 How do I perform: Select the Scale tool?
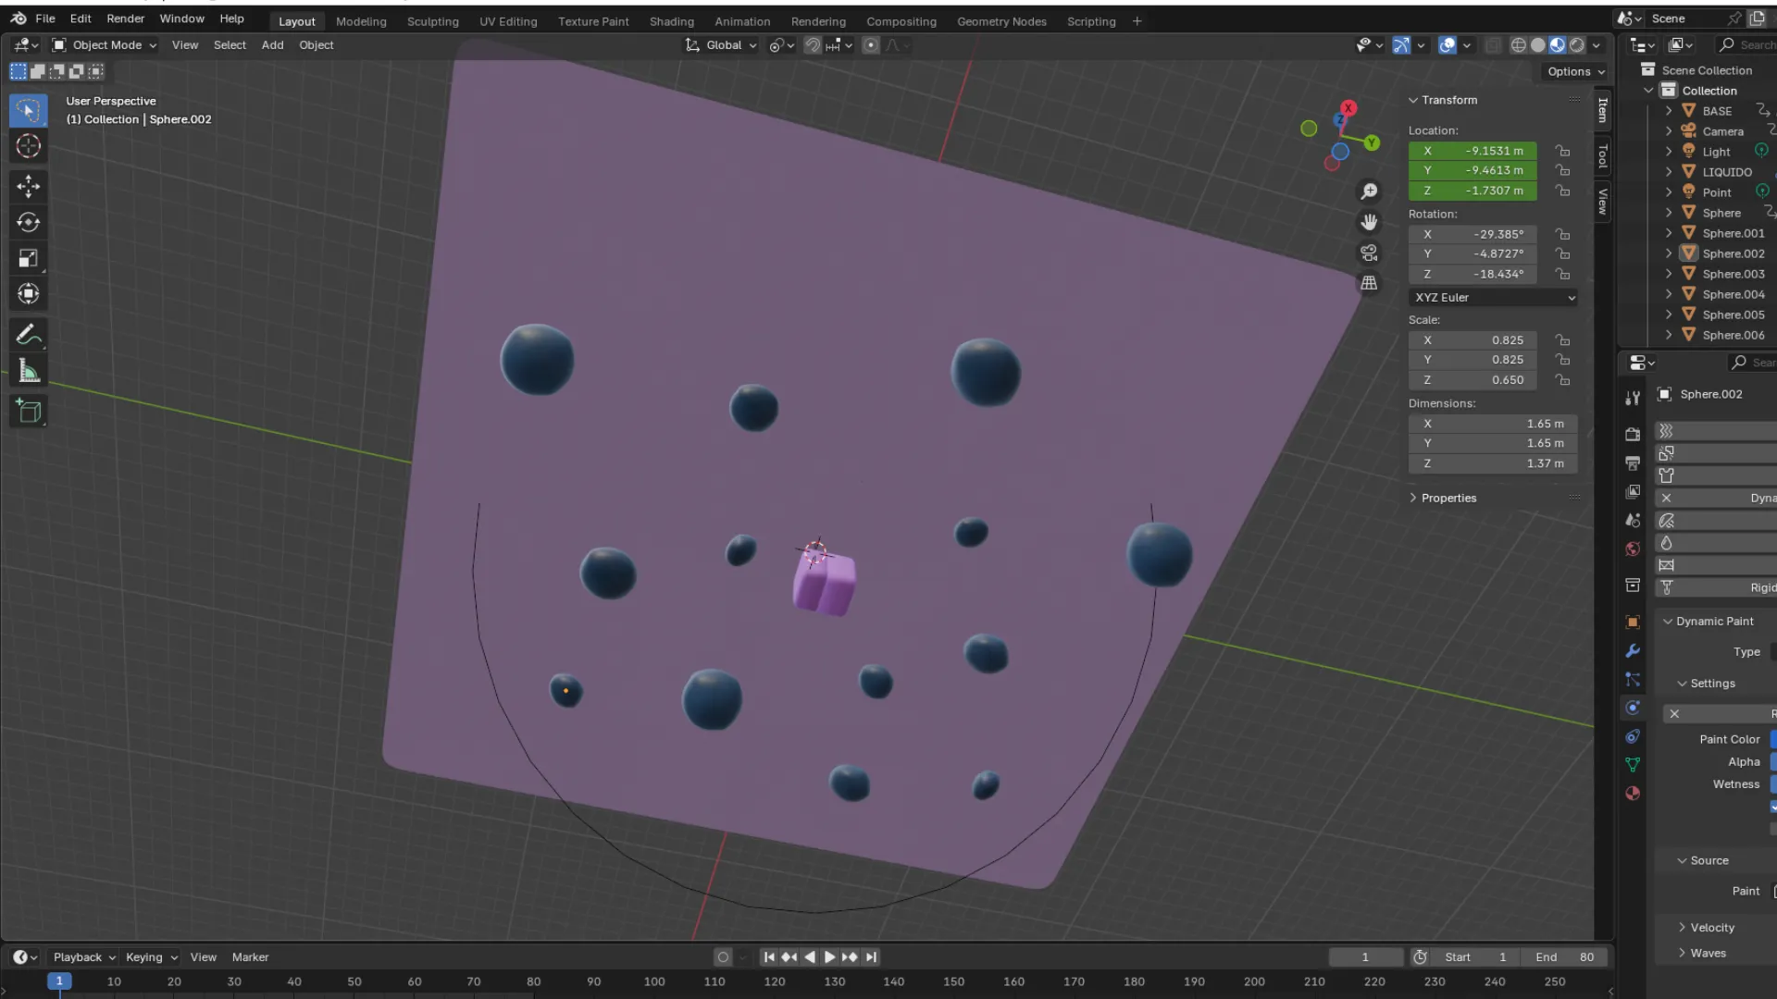[28, 258]
